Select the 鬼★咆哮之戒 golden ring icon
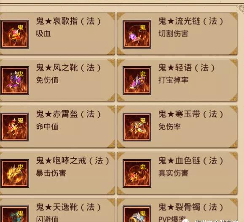This screenshot has width=244, height=222. 15,173
